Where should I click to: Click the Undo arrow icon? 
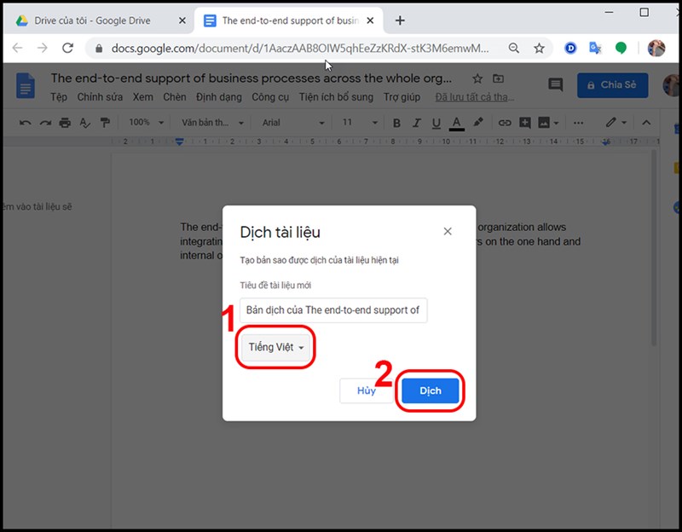pyautogui.click(x=25, y=123)
